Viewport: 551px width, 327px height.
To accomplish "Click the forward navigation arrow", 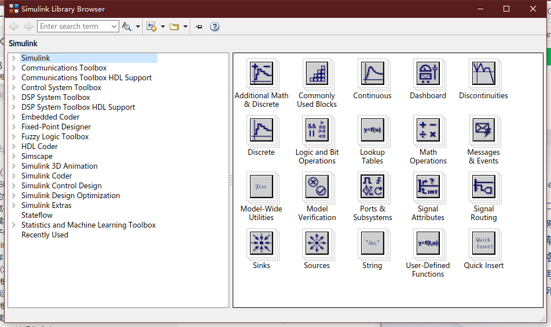I will [28, 27].
